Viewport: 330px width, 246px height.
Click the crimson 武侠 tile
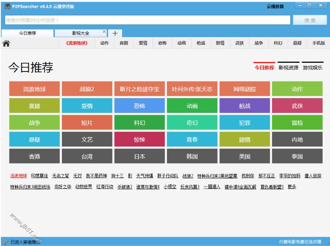pyautogui.click(x=297, y=106)
